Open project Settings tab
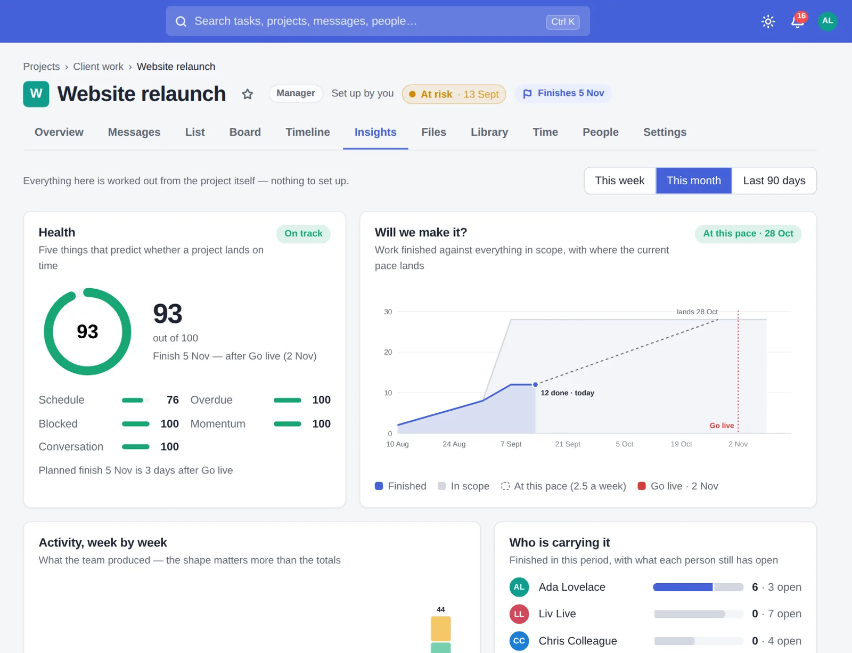 coord(665,132)
